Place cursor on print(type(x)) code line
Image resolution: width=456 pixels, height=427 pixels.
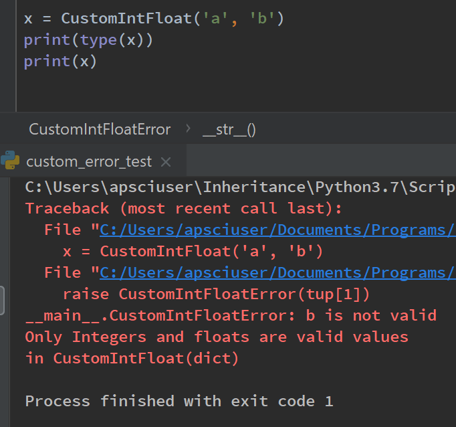tap(88, 40)
